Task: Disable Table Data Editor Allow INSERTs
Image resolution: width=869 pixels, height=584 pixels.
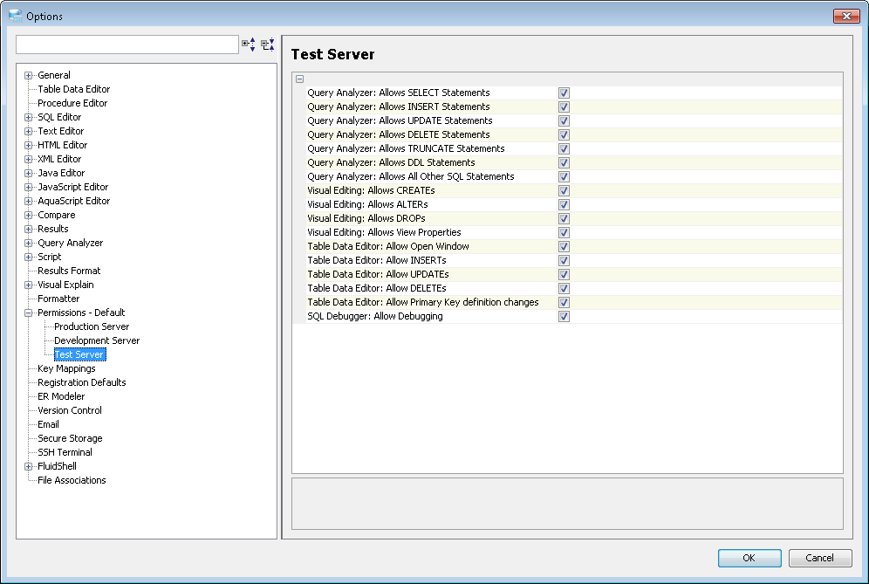Action: (x=564, y=261)
